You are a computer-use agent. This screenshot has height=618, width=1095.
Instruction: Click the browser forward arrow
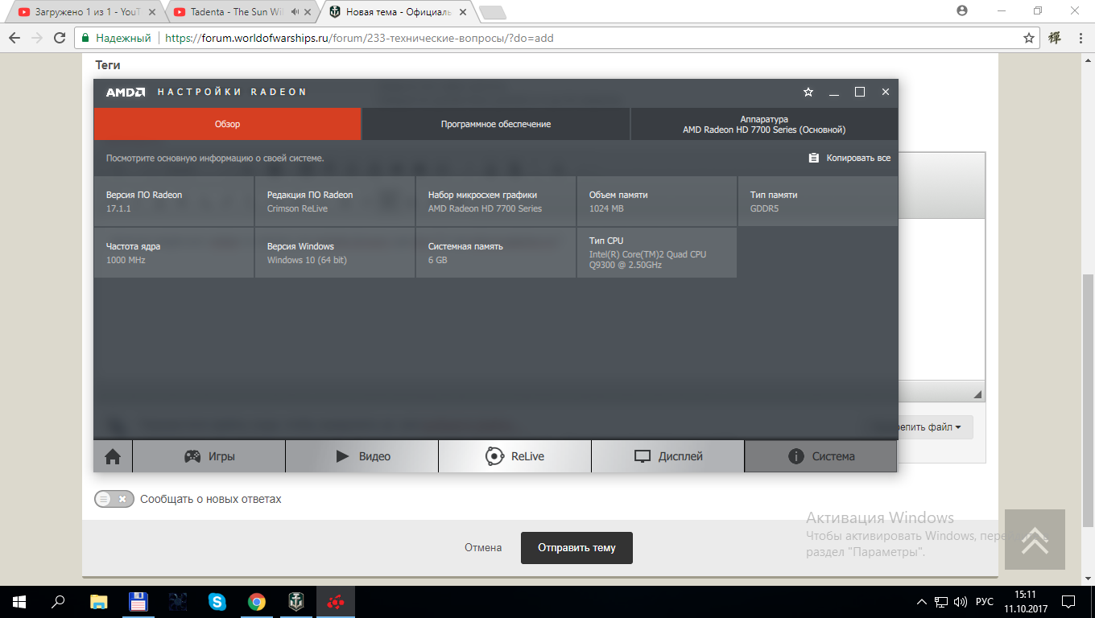[x=37, y=38]
